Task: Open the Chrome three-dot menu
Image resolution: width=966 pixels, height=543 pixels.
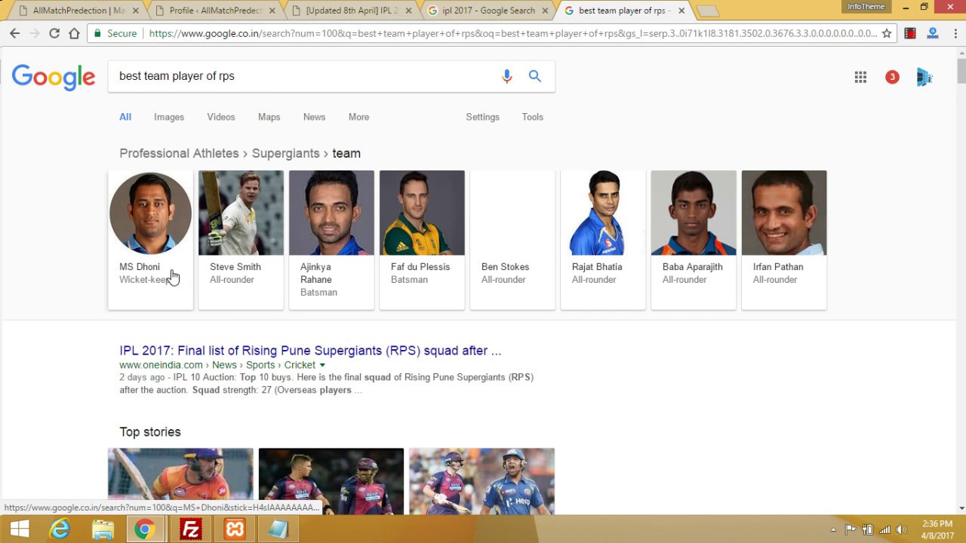Action: coord(954,33)
